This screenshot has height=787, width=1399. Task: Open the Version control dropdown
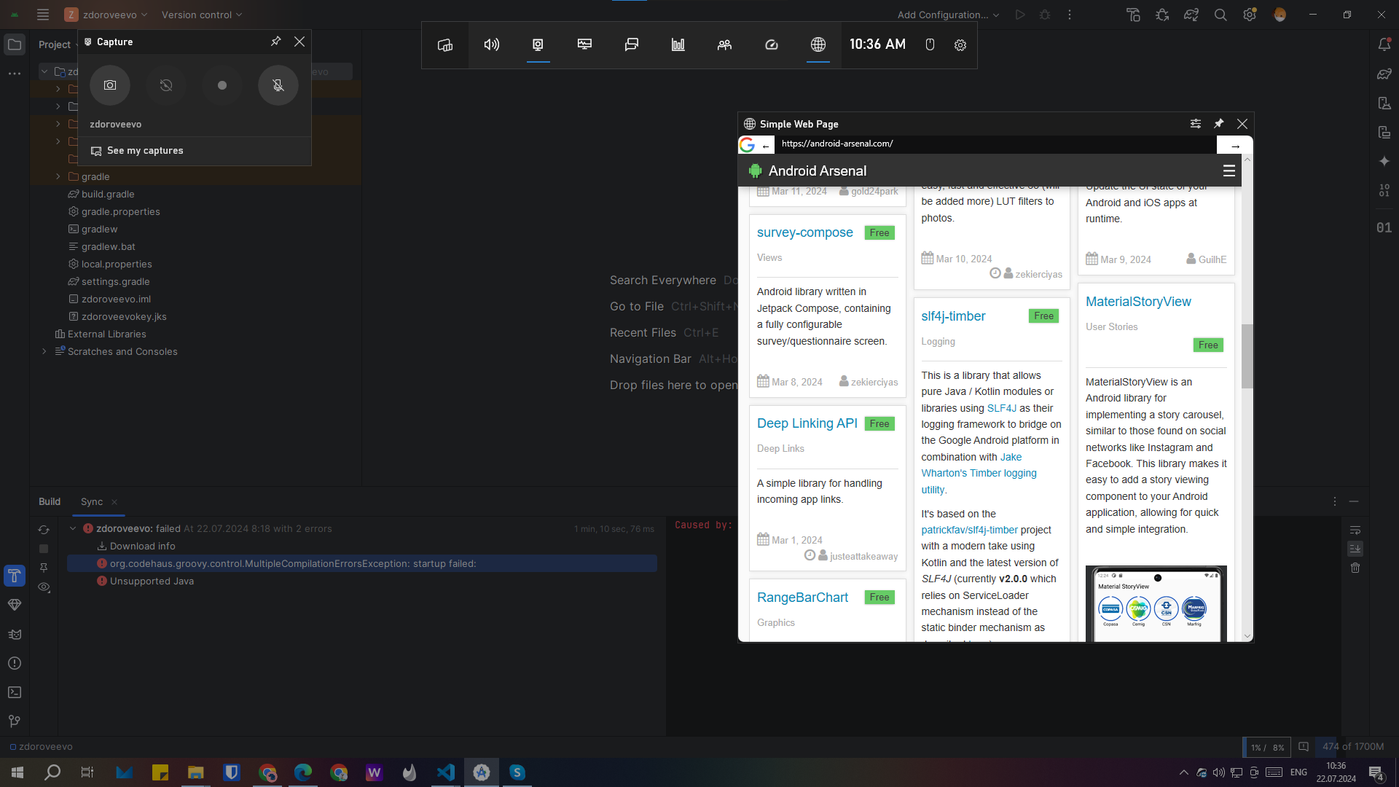(x=202, y=15)
